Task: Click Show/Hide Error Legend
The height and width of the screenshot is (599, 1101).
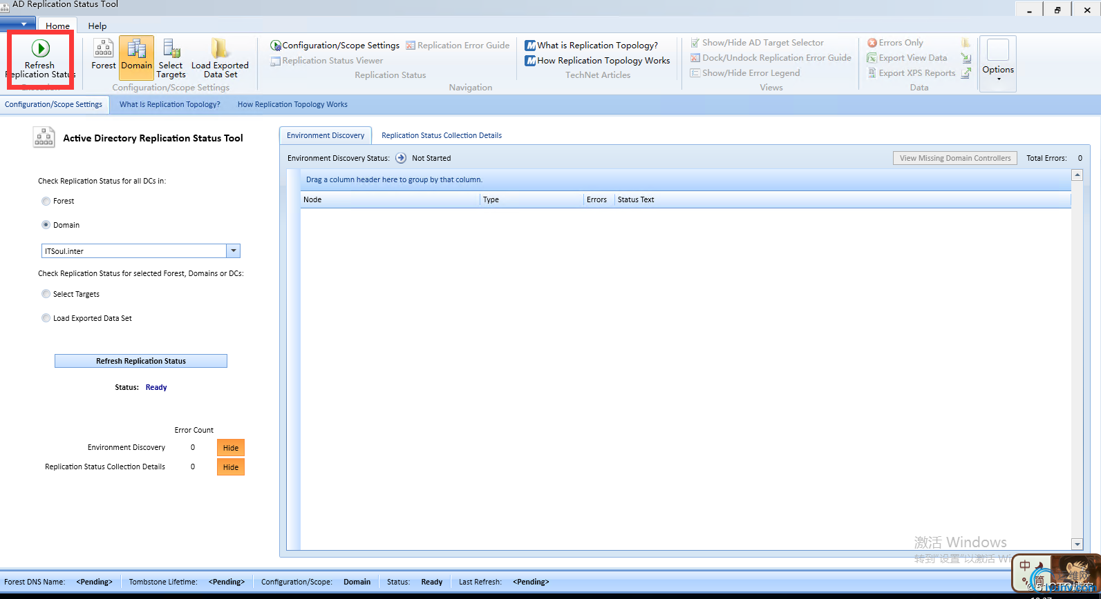Action: 745,73
